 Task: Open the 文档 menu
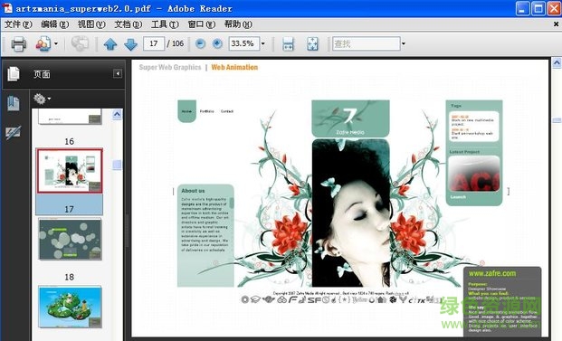coord(128,24)
